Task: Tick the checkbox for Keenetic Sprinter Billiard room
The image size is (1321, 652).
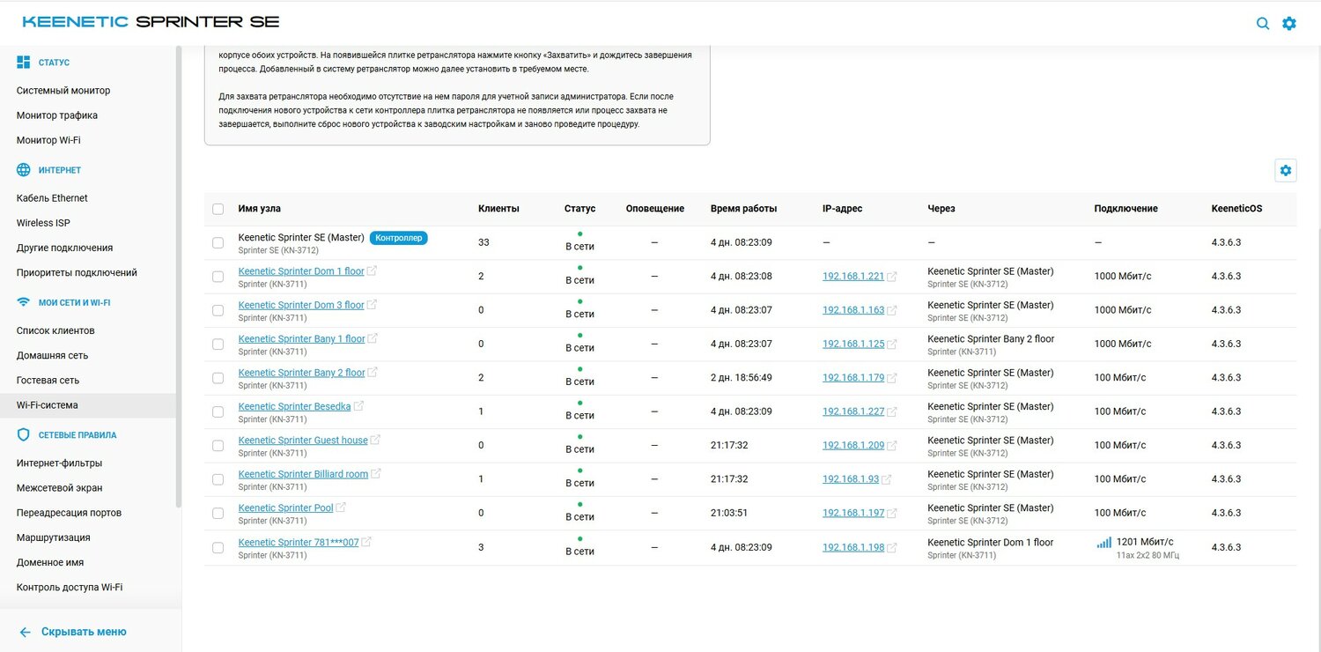Action: click(x=218, y=479)
